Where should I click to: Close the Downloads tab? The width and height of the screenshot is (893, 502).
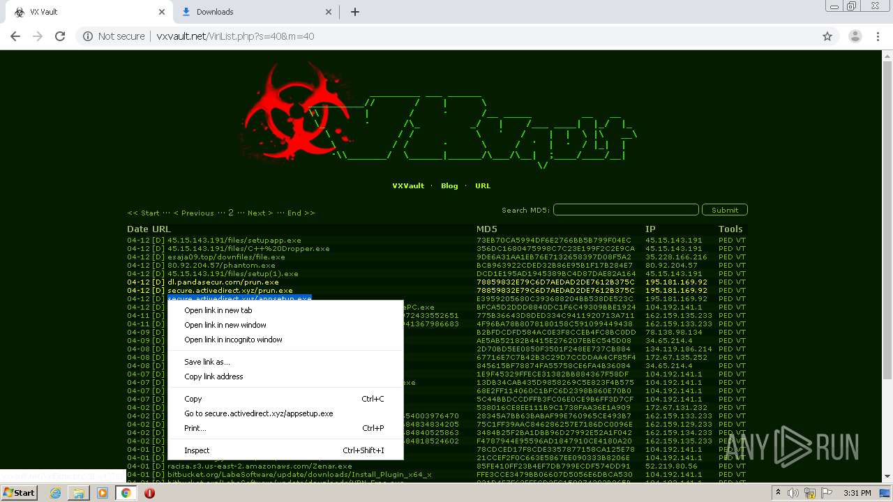click(x=329, y=12)
